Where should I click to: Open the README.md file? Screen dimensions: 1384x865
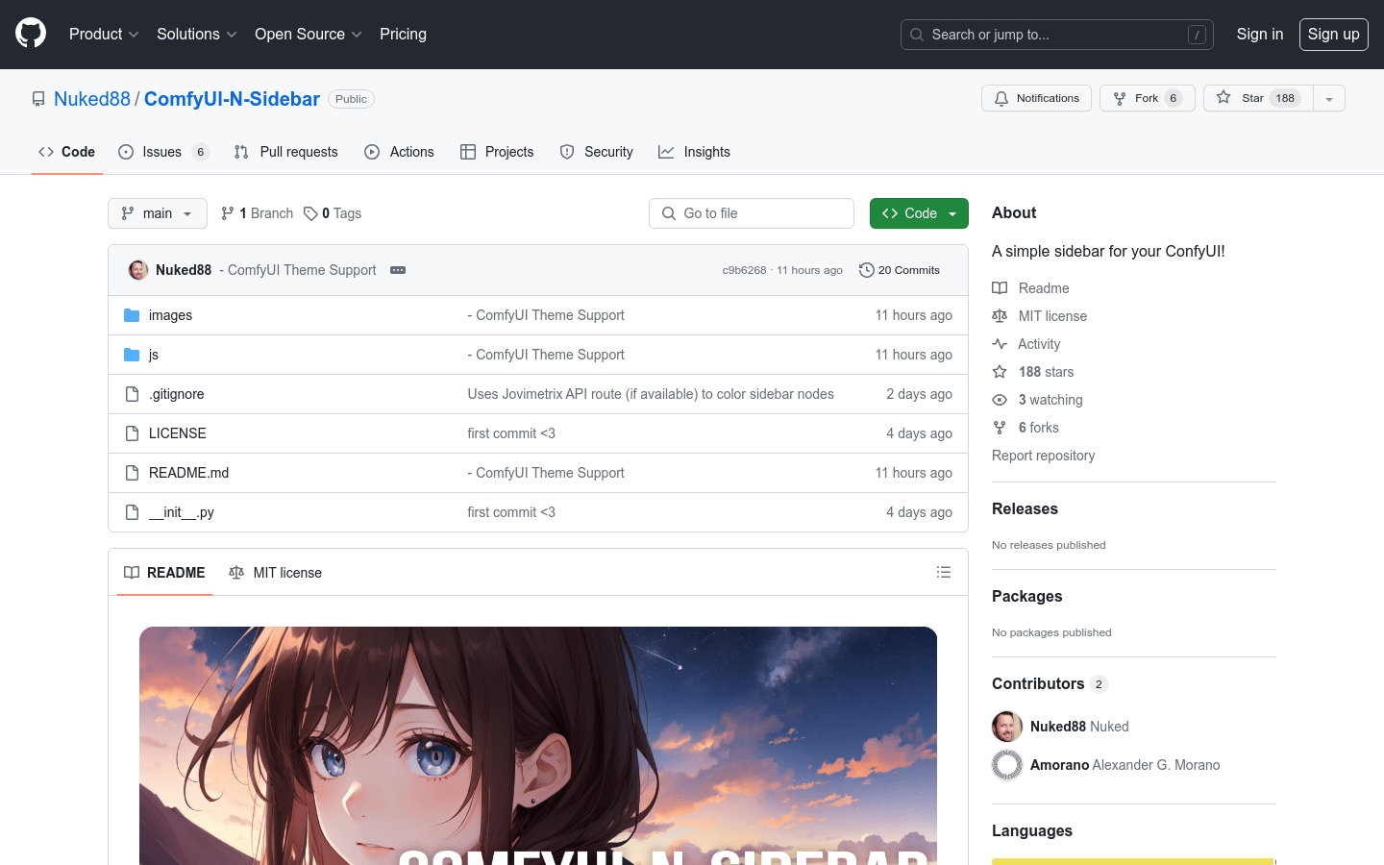click(188, 472)
